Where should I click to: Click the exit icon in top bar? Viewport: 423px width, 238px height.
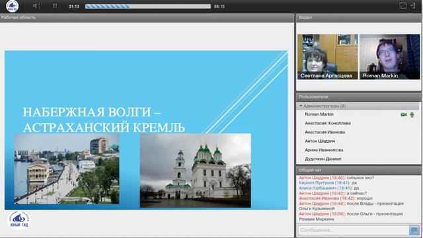coord(412,6)
